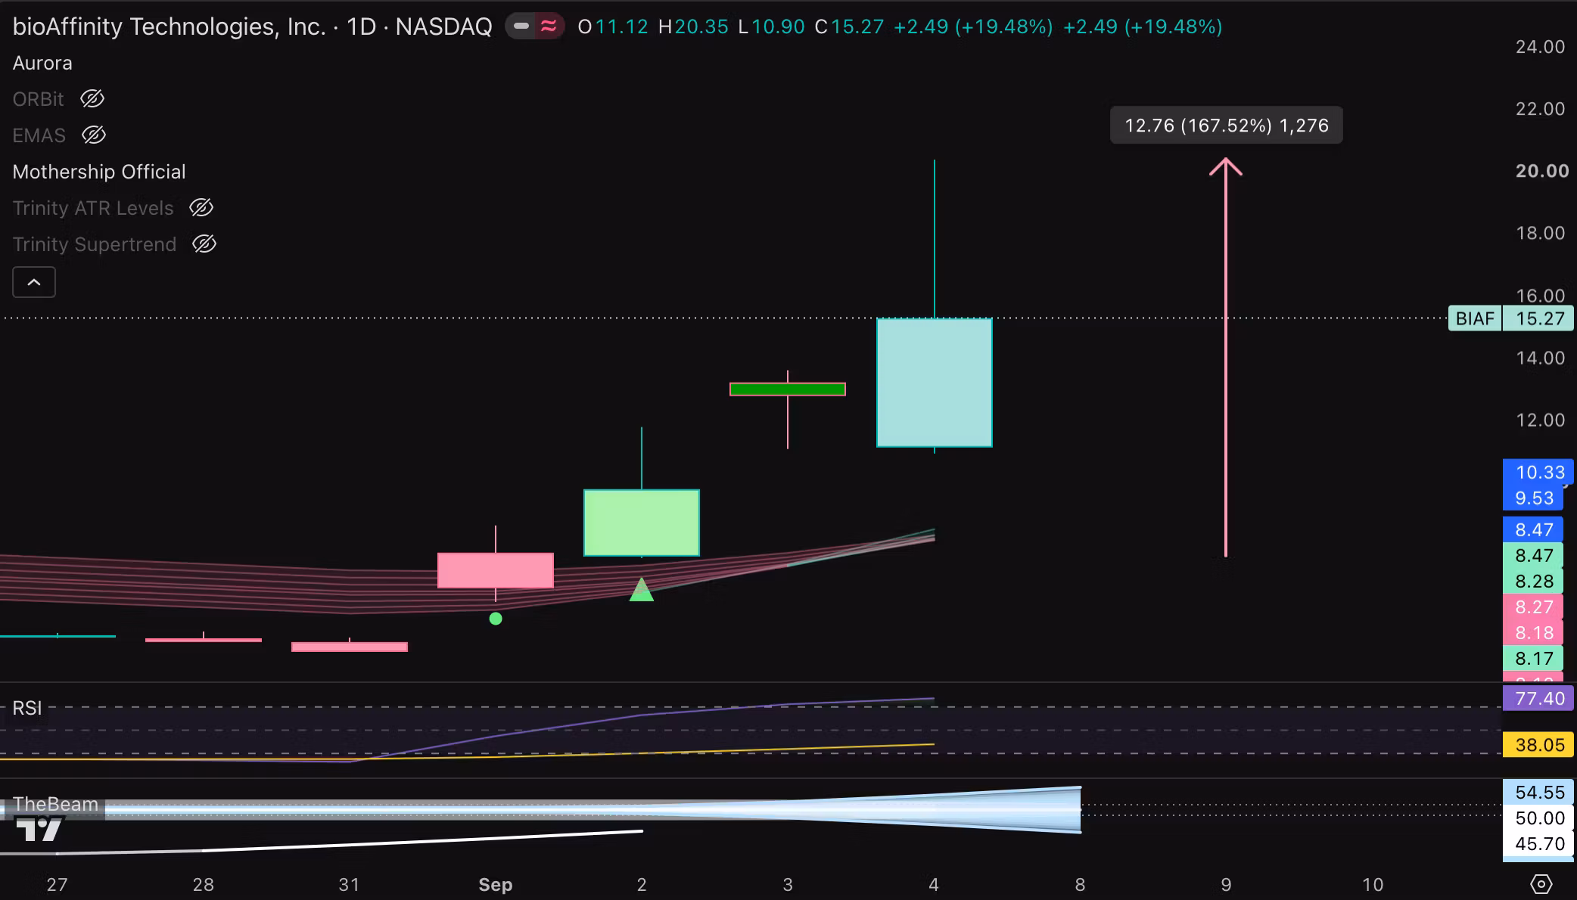Select the Sep 4 light-blue candle
Screen dimensions: 1577x900
935,383
